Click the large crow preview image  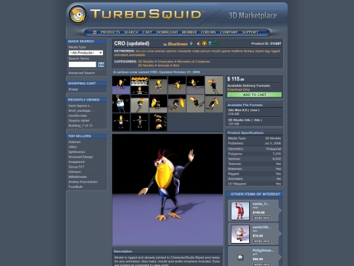point(168,190)
